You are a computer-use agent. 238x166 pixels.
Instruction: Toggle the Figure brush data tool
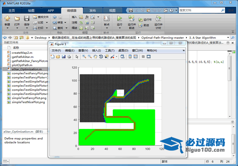tap(112, 56)
